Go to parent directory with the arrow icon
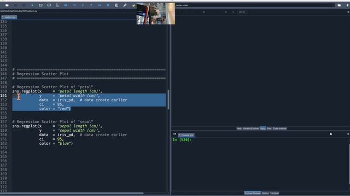350x196 pixels. pyautogui.click(x=348, y=5)
